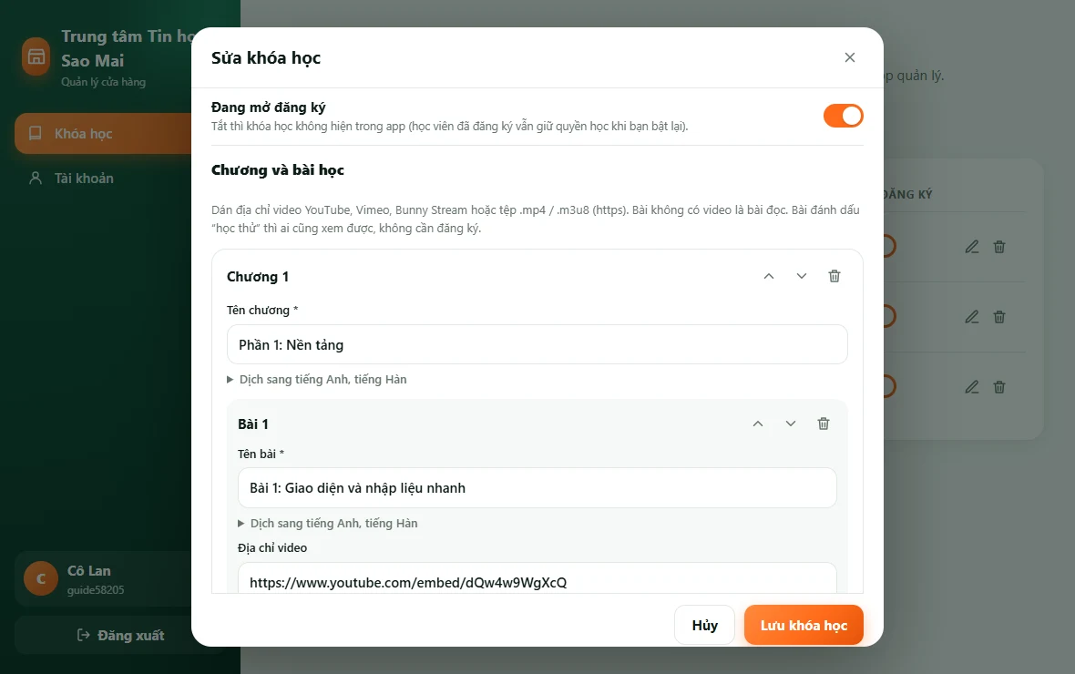The height and width of the screenshot is (674, 1075).
Task: Click the "Bài 1" heading text
Action: (253, 424)
